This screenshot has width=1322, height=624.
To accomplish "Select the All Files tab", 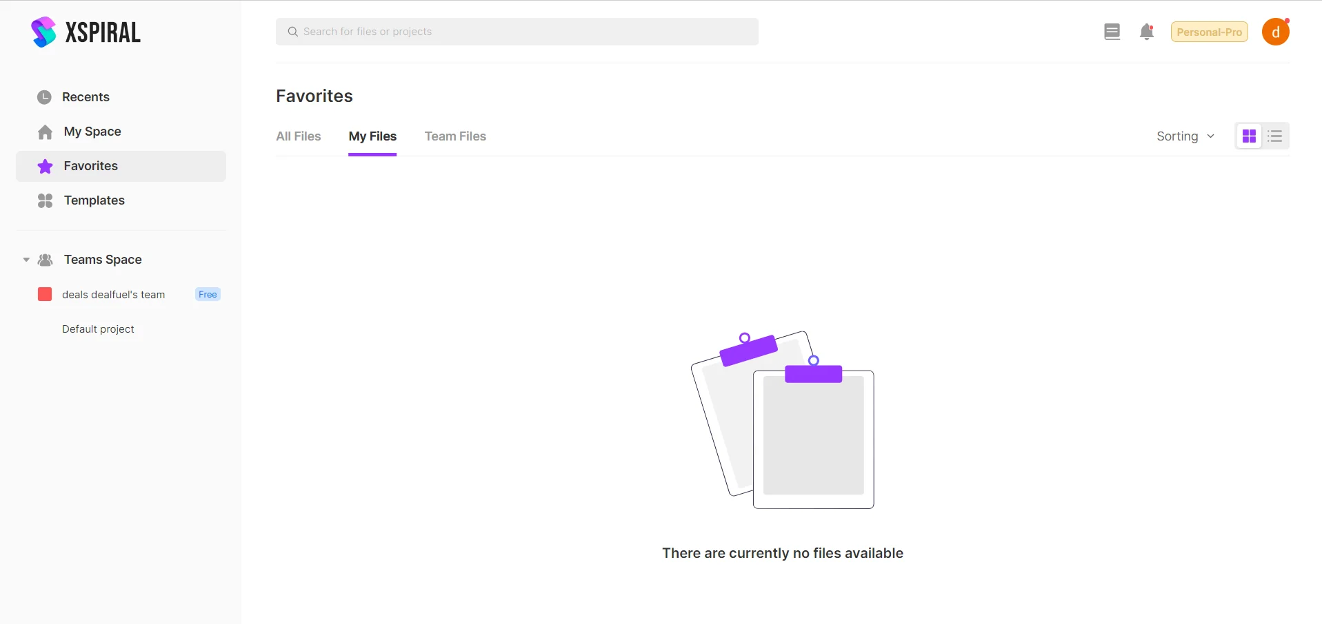I will click(x=298, y=136).
